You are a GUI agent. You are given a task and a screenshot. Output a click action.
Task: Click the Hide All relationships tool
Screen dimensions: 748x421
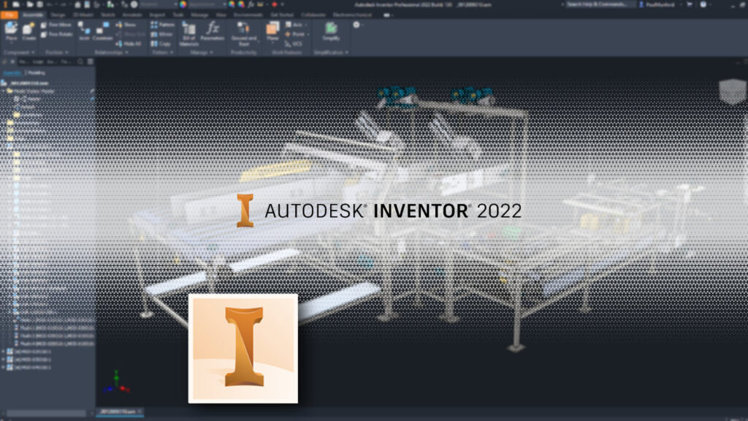tap(129, 44)
